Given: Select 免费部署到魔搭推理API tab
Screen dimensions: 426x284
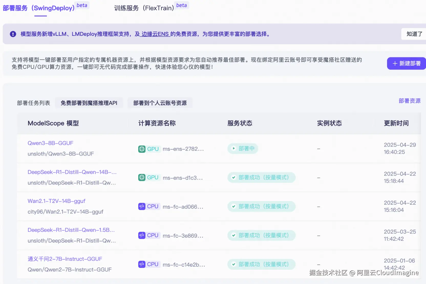Looking at the screenshot, I should pos(89,103).
